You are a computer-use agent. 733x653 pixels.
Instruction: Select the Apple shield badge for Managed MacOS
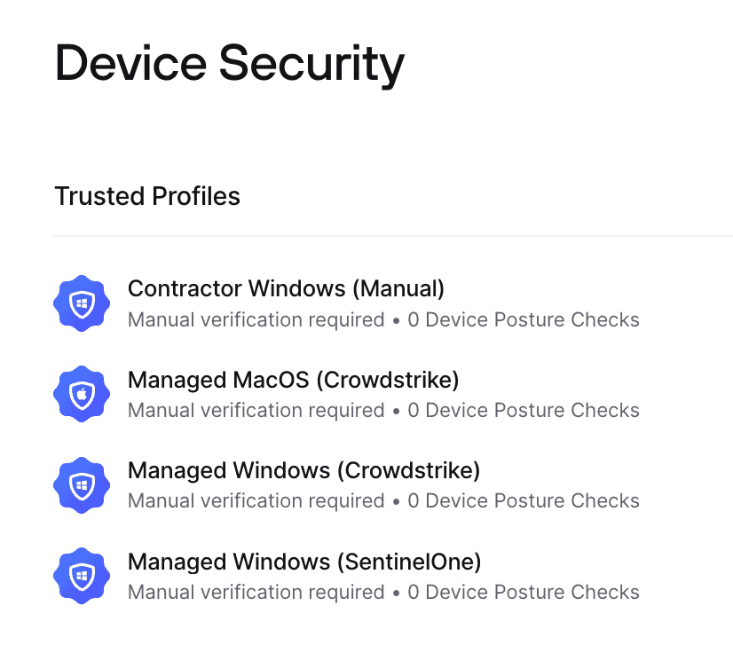[x=82, y=394]
